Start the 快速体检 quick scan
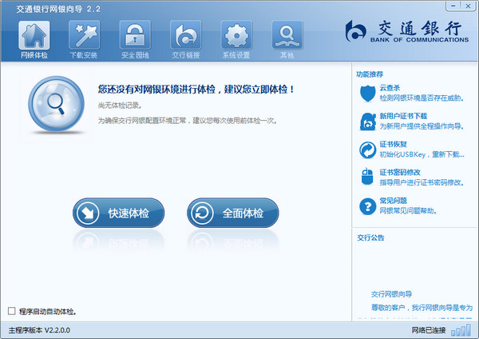The image size is (479, 339). (x=120, y=213)
